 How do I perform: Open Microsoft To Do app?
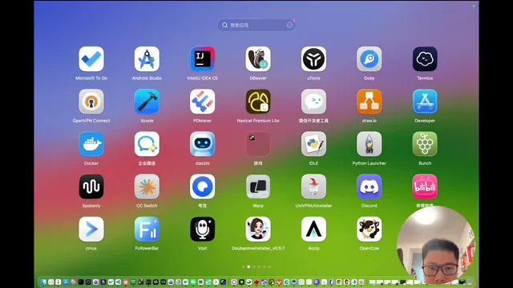click(91, 59)
